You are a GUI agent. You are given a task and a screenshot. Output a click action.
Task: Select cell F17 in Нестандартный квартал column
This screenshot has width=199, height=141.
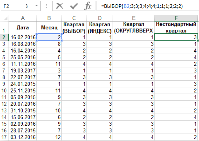[x=176, y=137]
